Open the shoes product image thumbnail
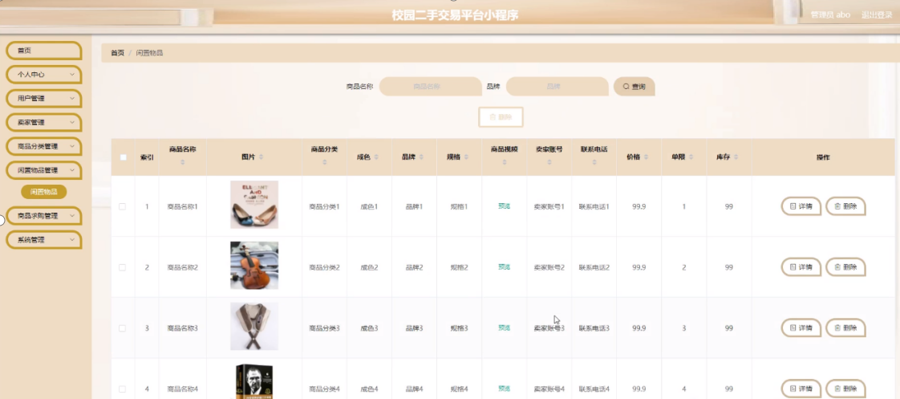The height and width of the screenshot is (399, 900). pyautogui.click(x=254, y=205)
